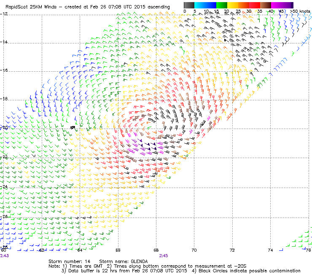Click the '>50 knots' legend label
The height and width of the screenshot is (274, 312).
[300, 11]
